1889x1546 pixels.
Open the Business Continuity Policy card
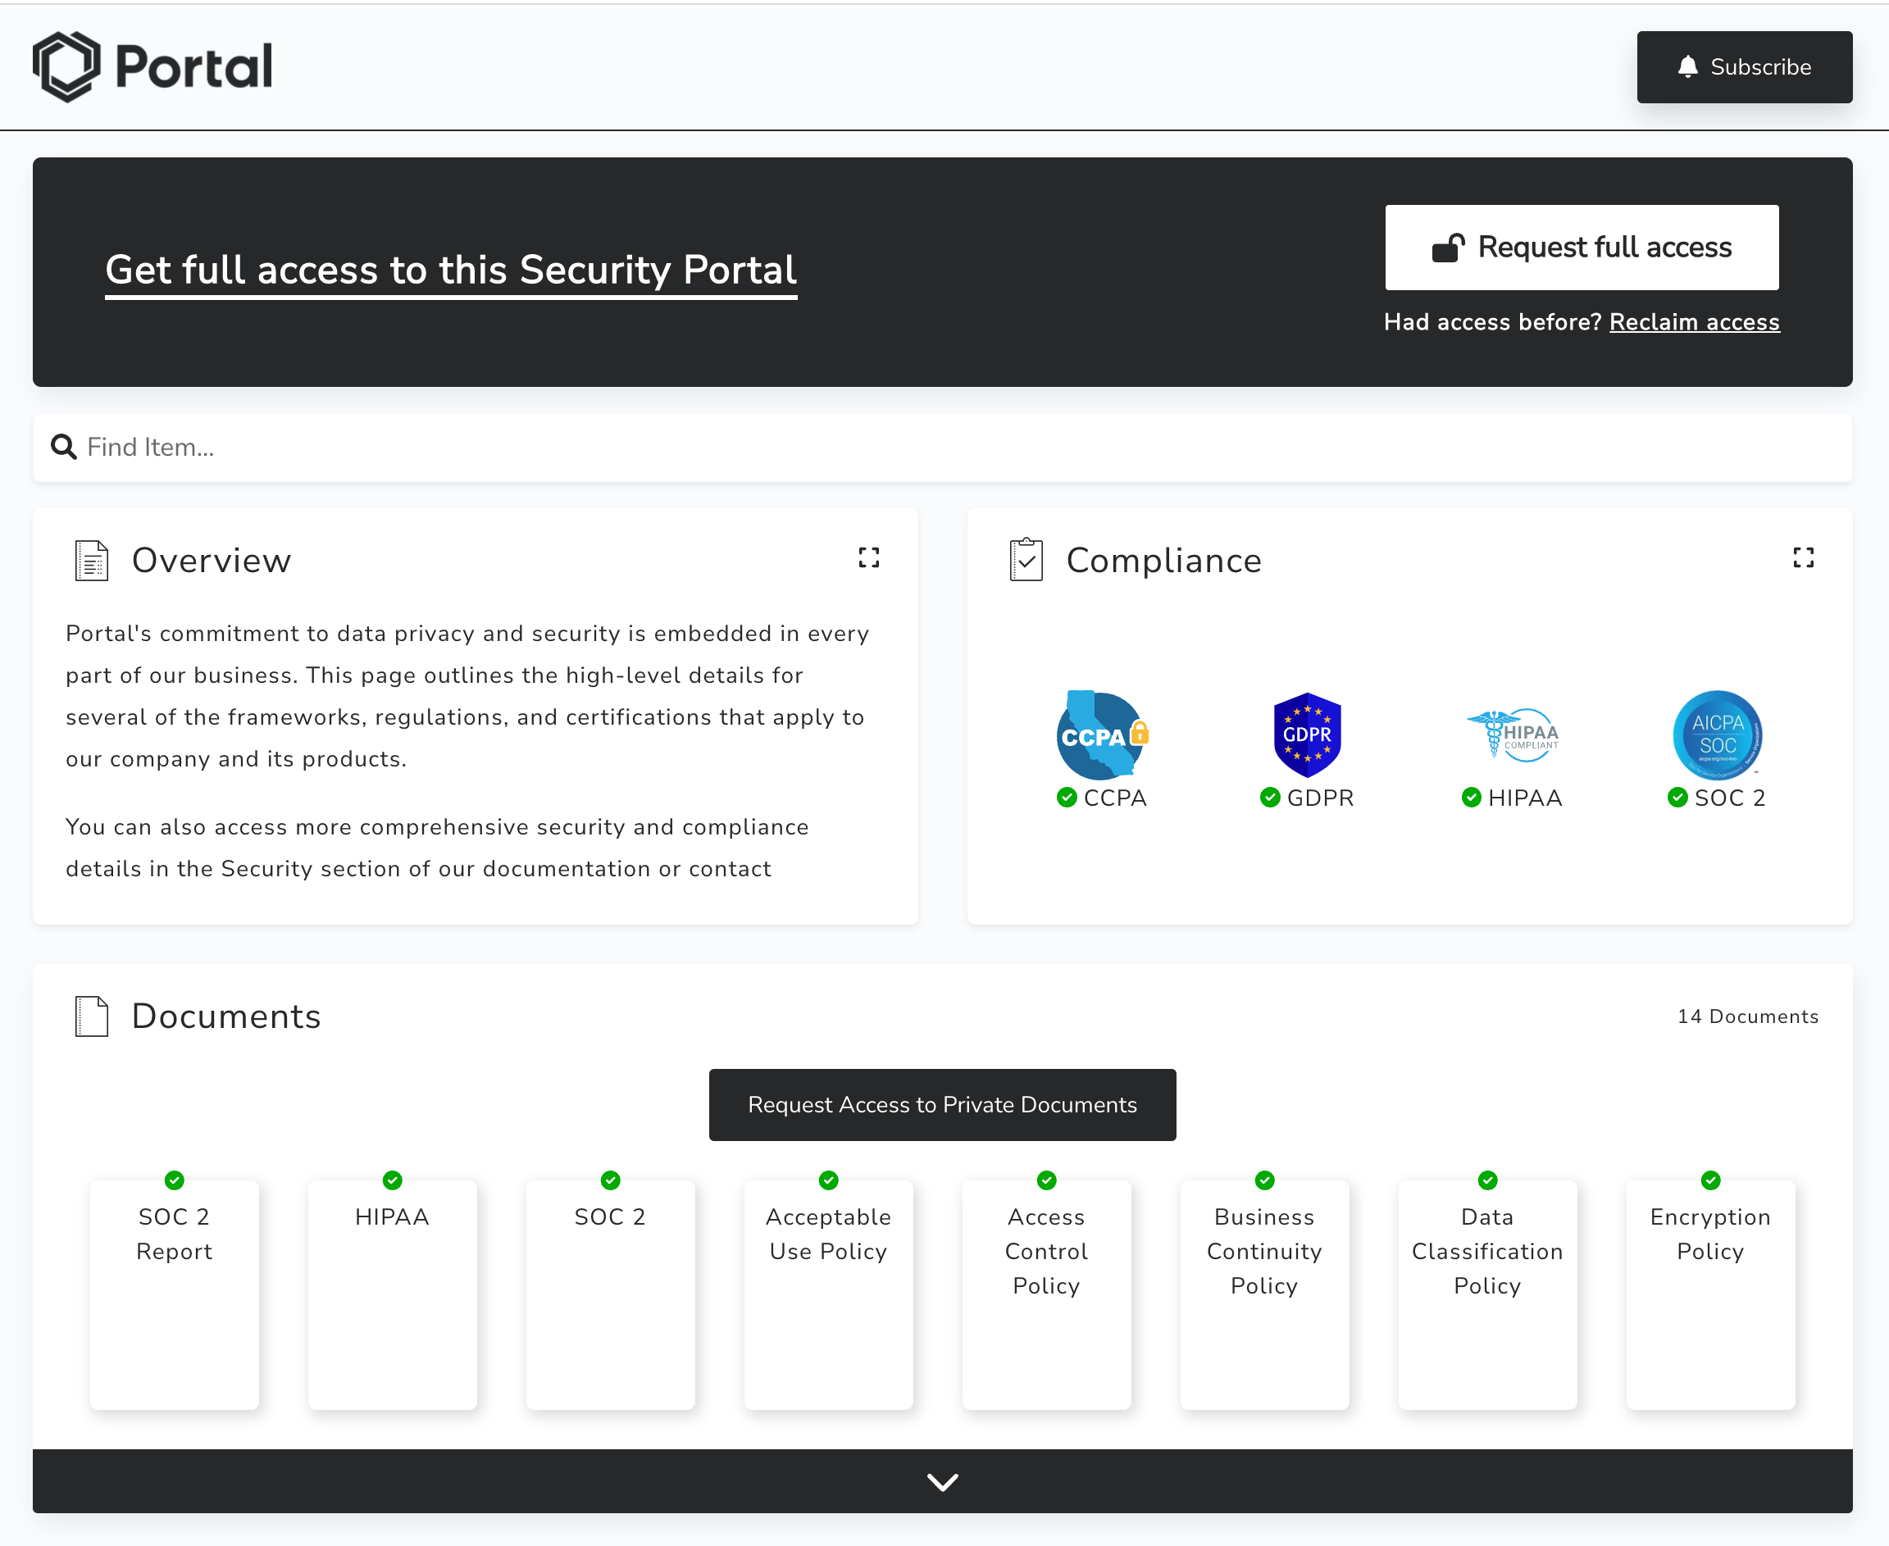click(x=1263, y=1293)
